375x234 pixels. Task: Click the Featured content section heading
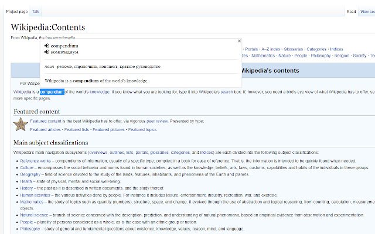click(36, 112)
